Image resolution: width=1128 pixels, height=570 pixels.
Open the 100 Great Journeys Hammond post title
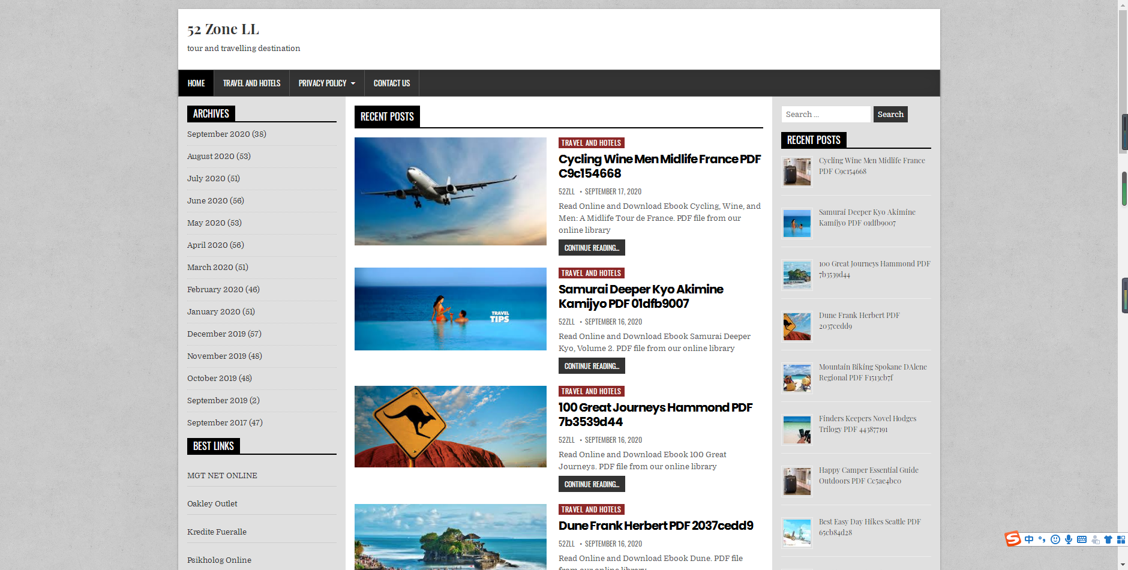pos(655,415)
